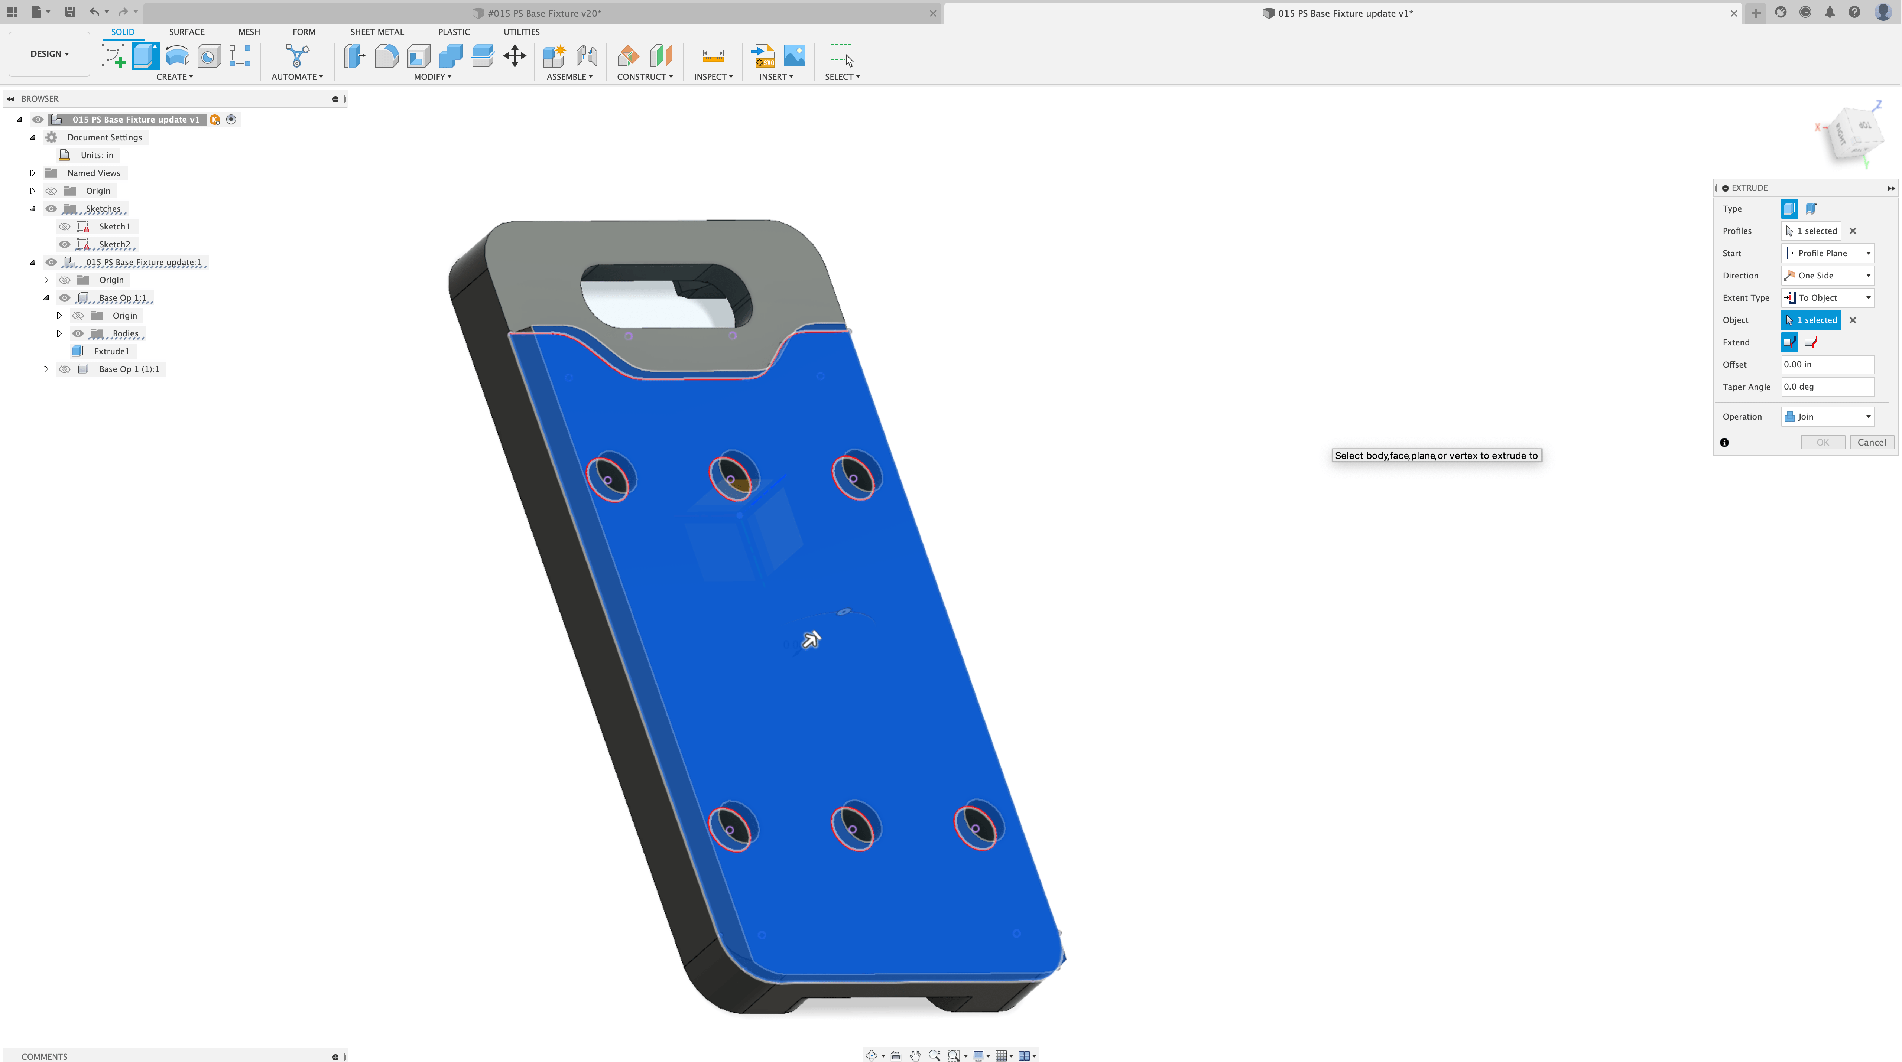
Task: Switch to the SHEET METAL tab
Action: [x=377, y=32]
